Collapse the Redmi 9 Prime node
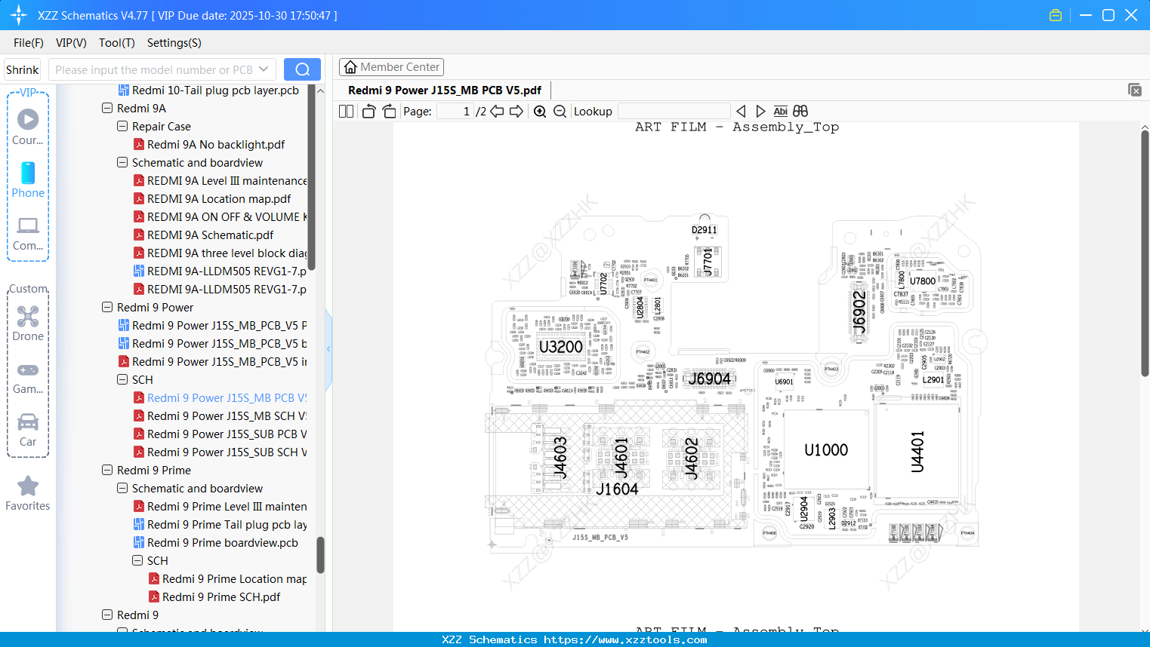The height and width of the screenshot is (647, 1150). pyautogui.click(x=107, y=470)
